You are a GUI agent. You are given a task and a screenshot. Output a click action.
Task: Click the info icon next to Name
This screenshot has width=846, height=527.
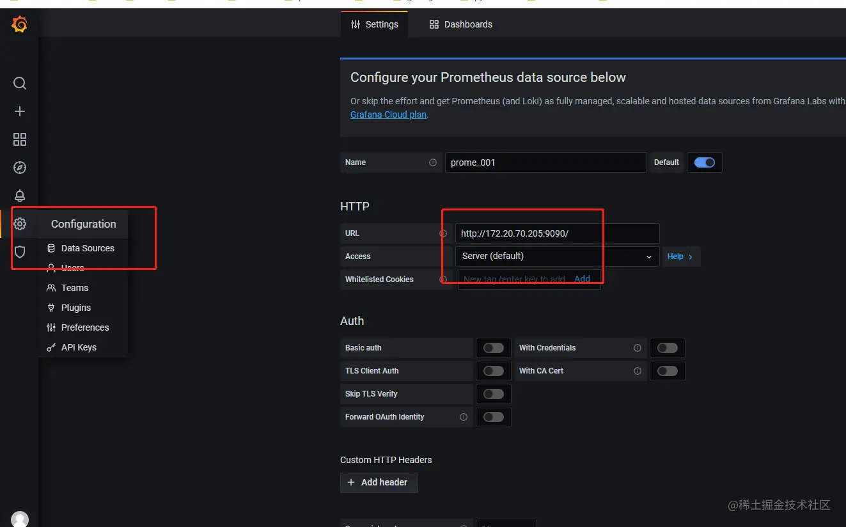433,162
